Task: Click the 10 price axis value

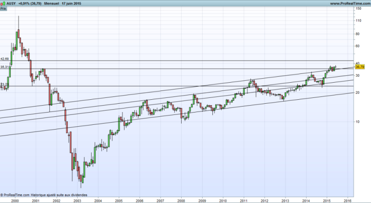Action: [357, 122]
